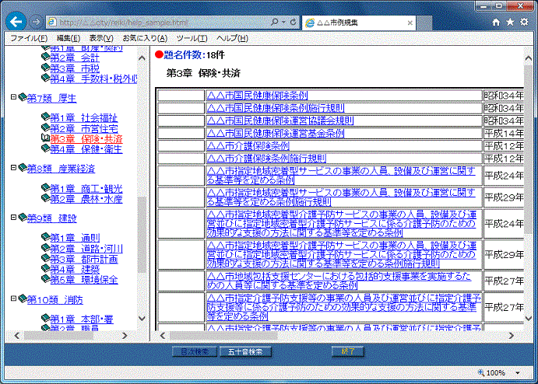Click the open-book icon beside 第3章 保険・共済
The image size is (538, 384).
pyautogui.click(x=44, y=138)
